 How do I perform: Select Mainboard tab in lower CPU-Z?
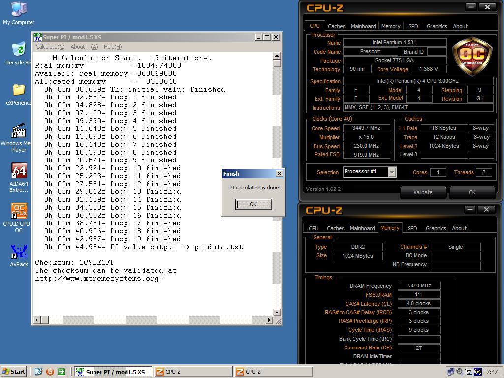point(362,228)
